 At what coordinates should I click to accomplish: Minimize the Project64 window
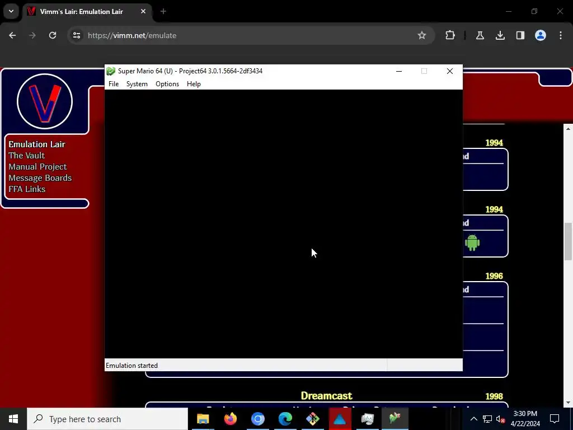(399, 71)
